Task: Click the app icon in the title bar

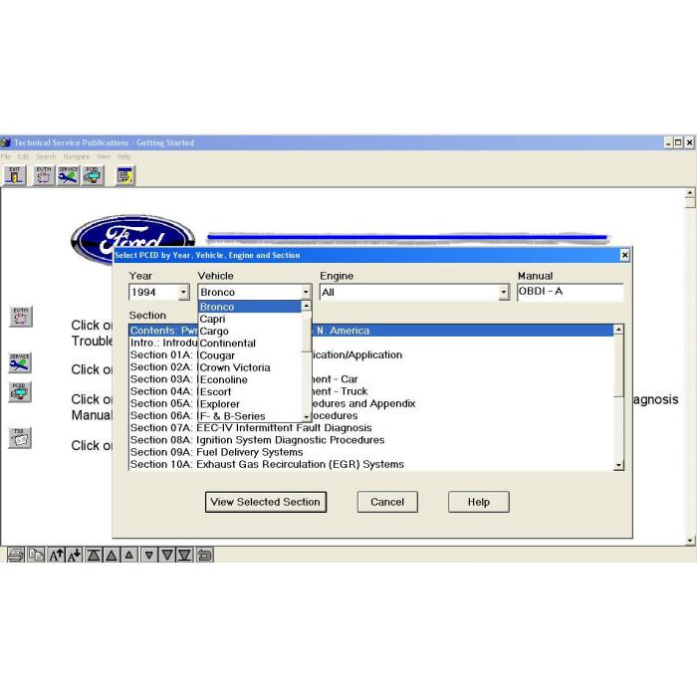Action: [6, 142]
